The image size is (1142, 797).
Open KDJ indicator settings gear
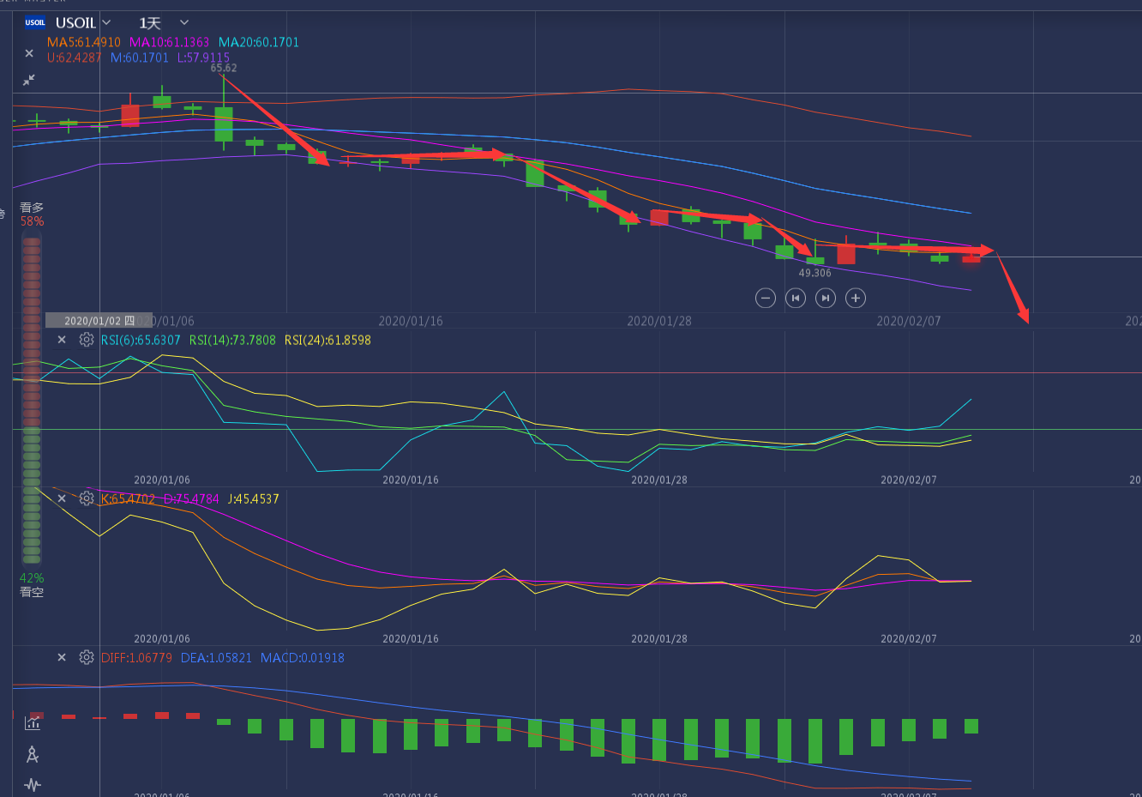click(x=87, y=498)
